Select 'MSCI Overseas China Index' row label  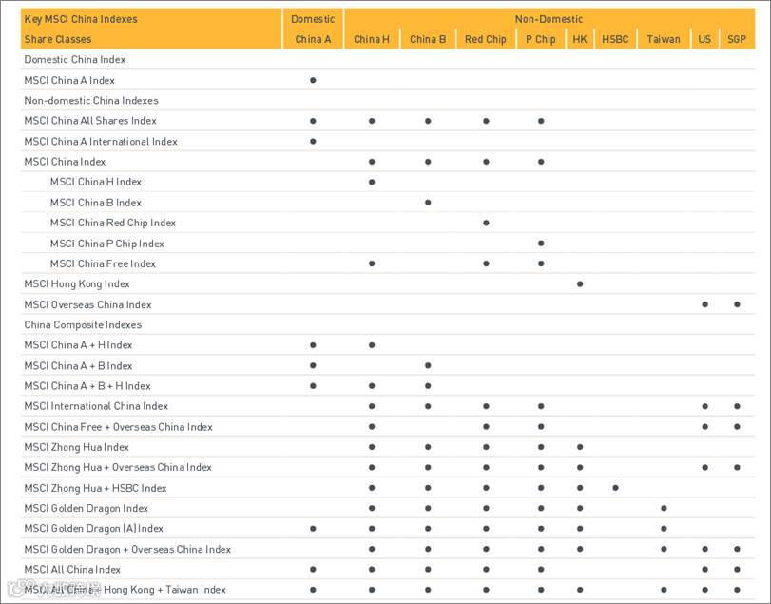(87, 305)
